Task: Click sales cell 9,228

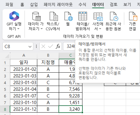Action: pos(71,96)
